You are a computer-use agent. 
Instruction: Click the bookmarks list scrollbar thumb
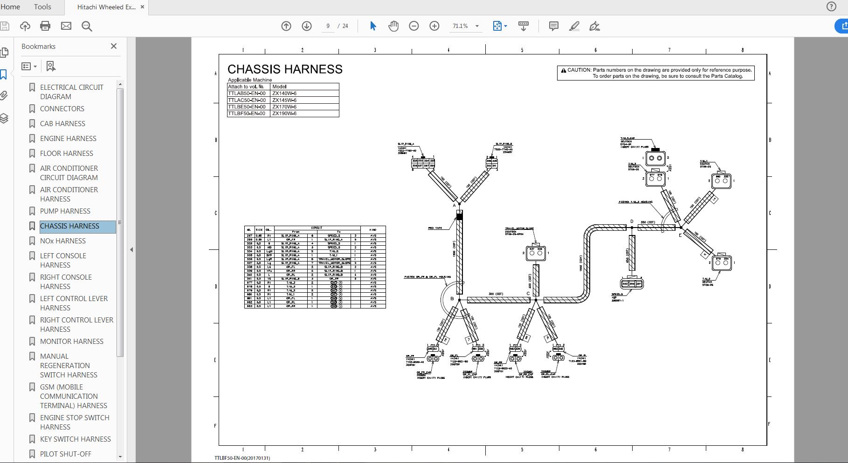pos(120,222)
